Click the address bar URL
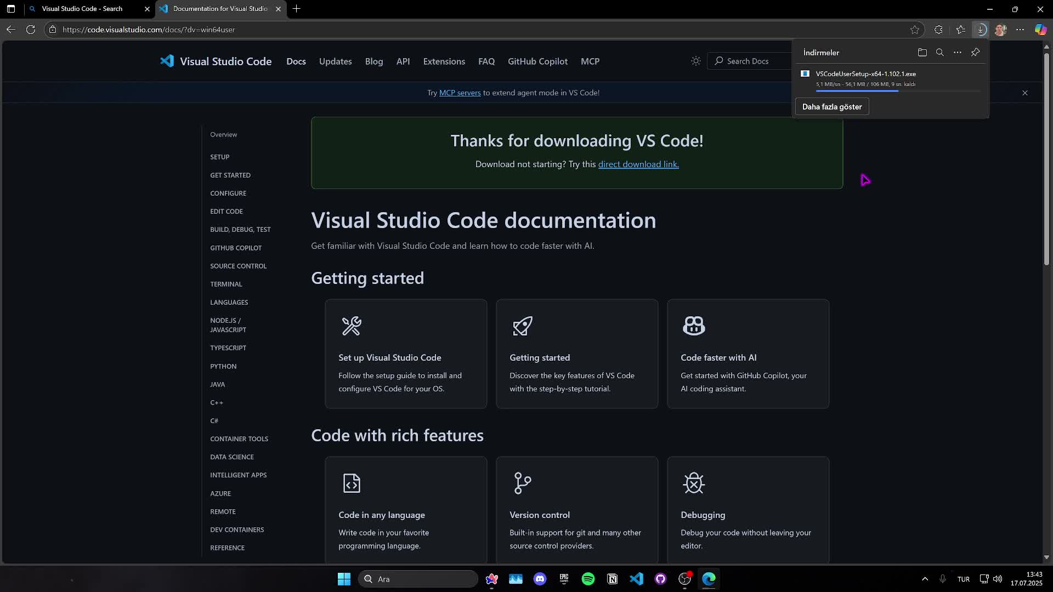The image size is (1053, 592). click(149, 30)
